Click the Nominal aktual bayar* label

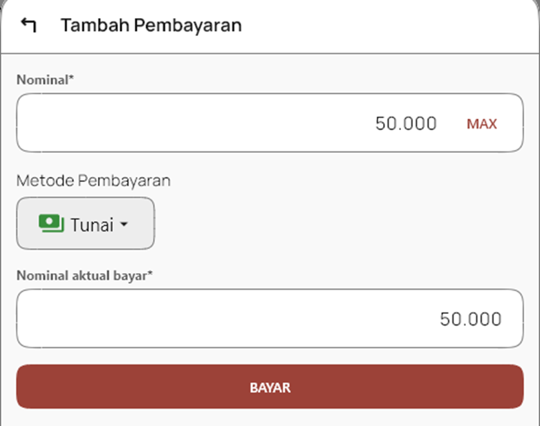[84, 275]
